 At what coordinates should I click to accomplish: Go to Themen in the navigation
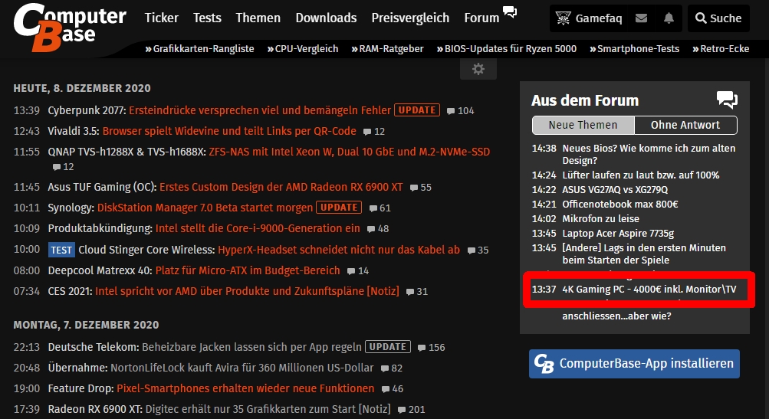(258, 18)
